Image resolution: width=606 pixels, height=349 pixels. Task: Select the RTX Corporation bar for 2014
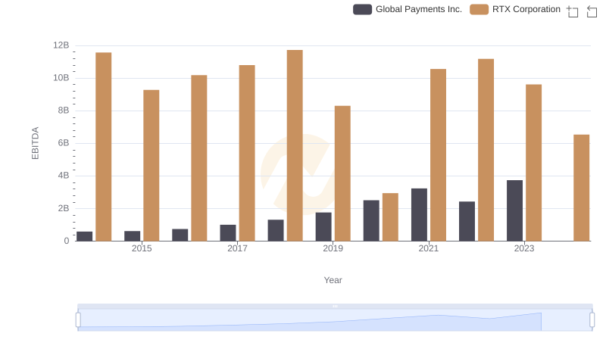click(104, 147)
